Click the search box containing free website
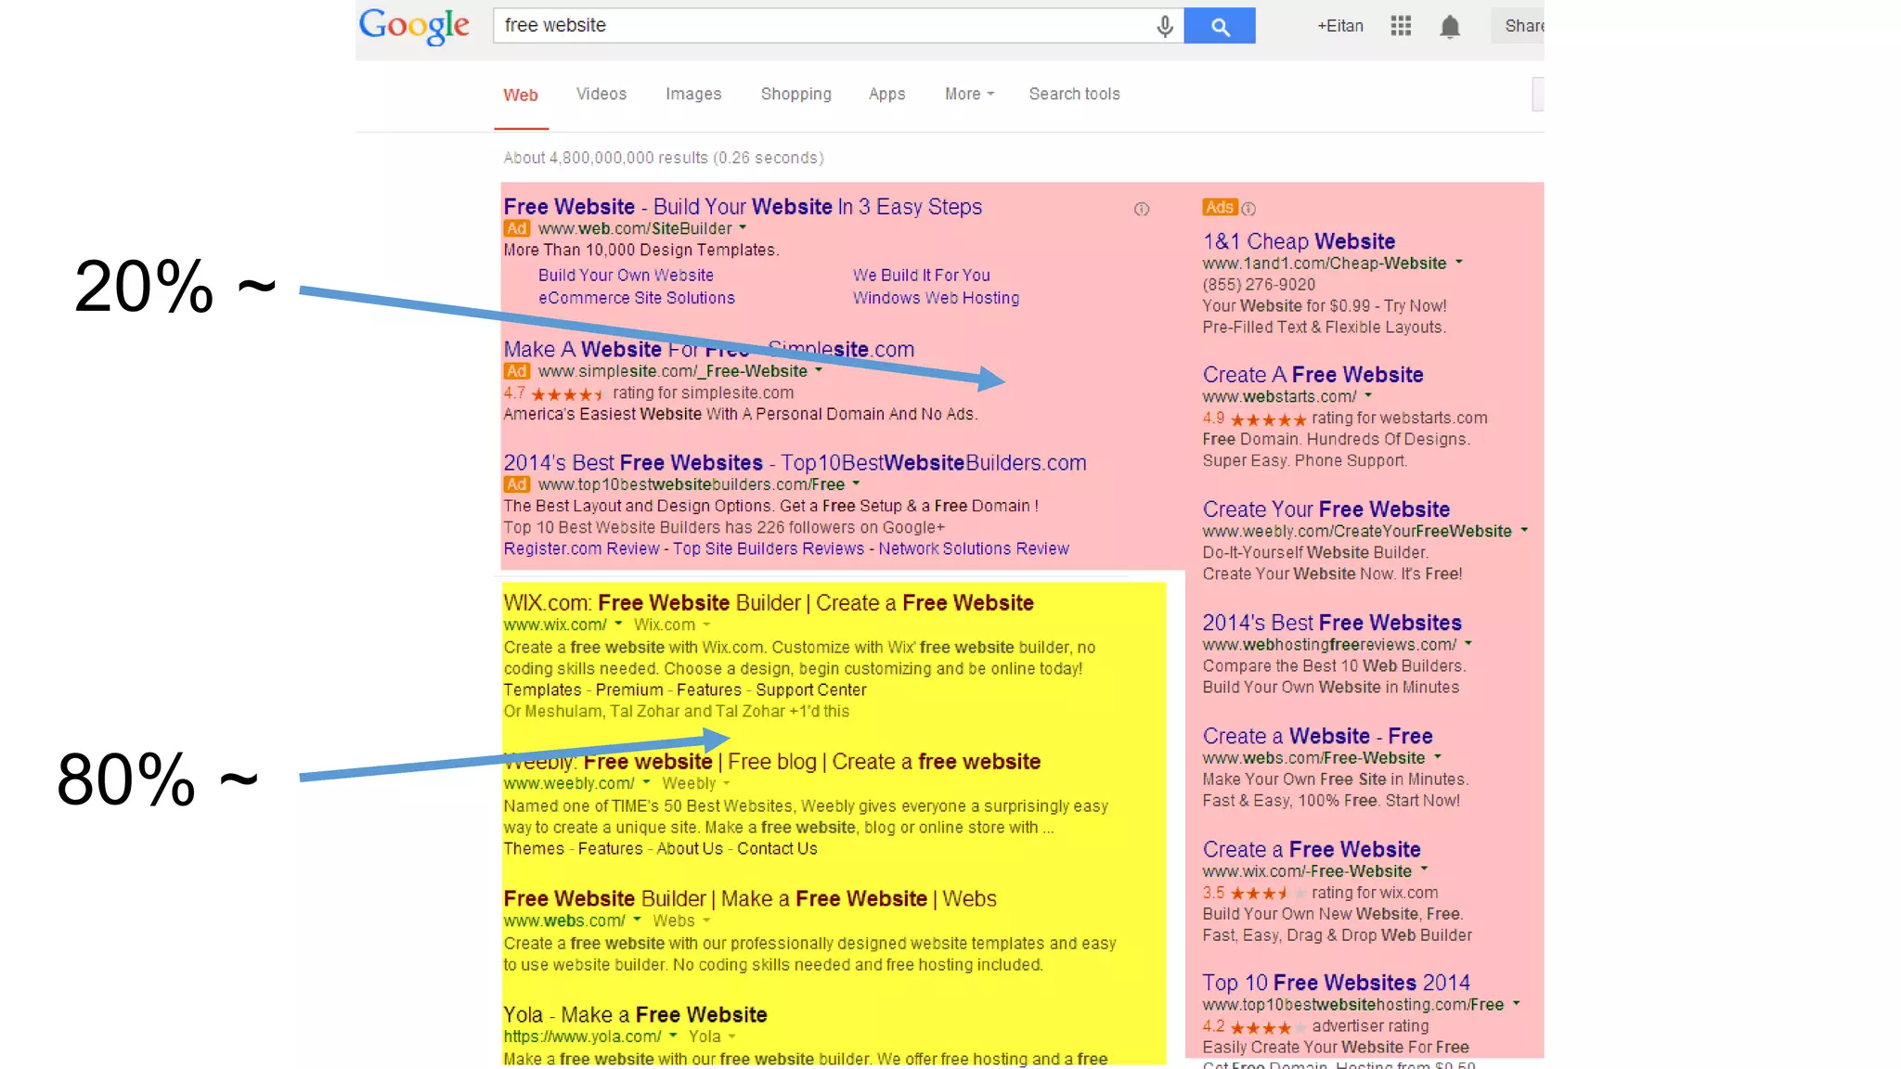This screenshot has width=1901, height=1069. 817,26
